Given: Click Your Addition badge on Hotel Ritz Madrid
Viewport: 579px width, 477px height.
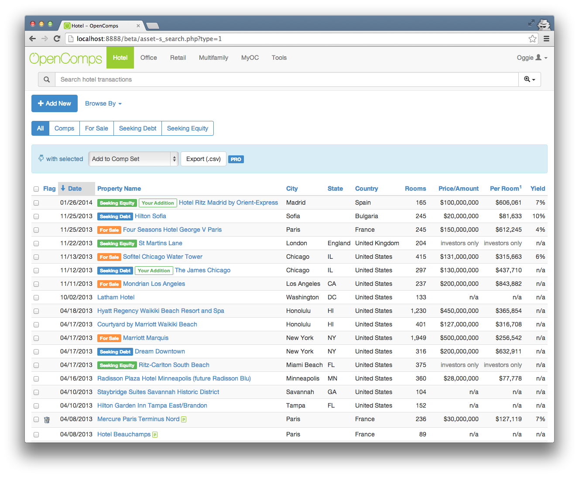Looking at the screenshot, I should 158,203.
